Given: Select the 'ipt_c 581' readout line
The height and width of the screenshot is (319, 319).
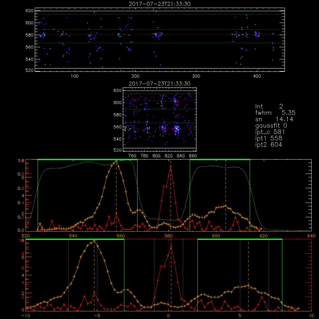Looking at the screenshot, I should click(x=270, y=132).
